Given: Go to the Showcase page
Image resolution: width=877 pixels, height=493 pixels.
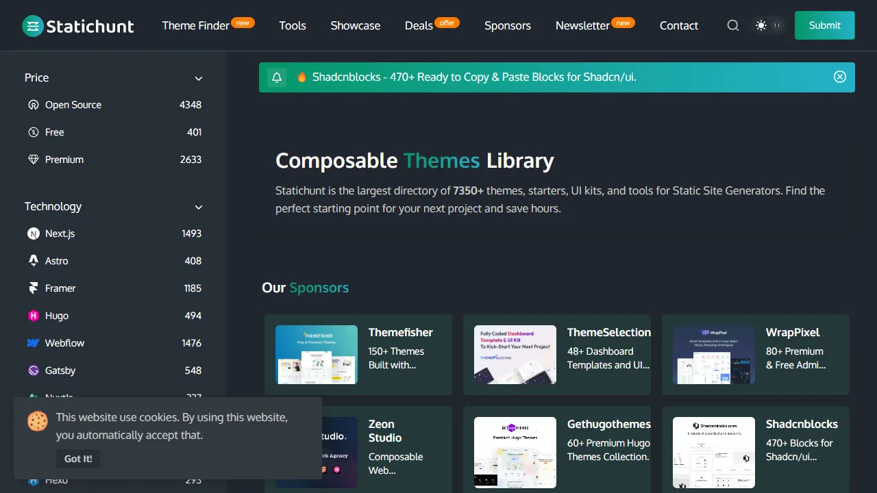Looking at the screenshot, I should [356, 25].
